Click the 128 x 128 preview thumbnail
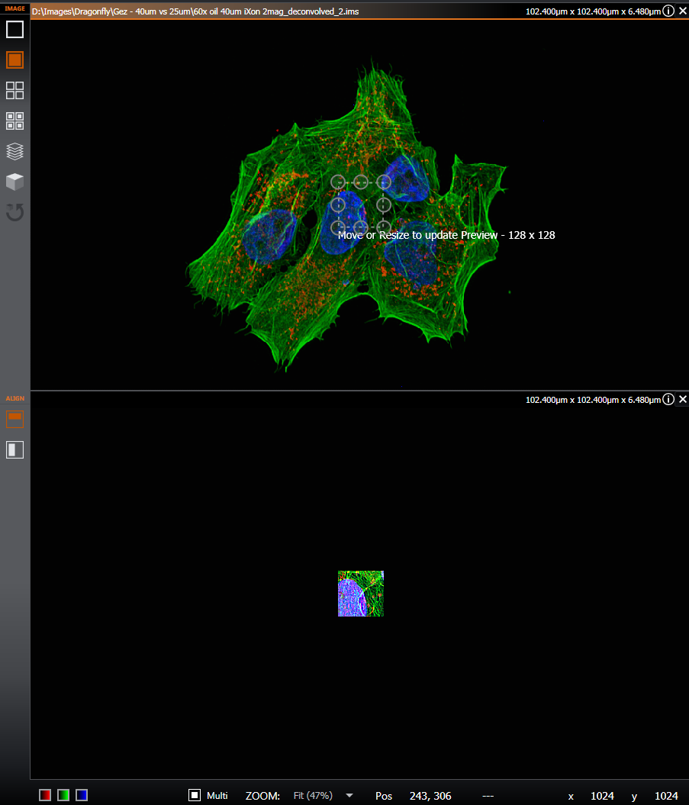The image size is (689, 805). [361, 594]
